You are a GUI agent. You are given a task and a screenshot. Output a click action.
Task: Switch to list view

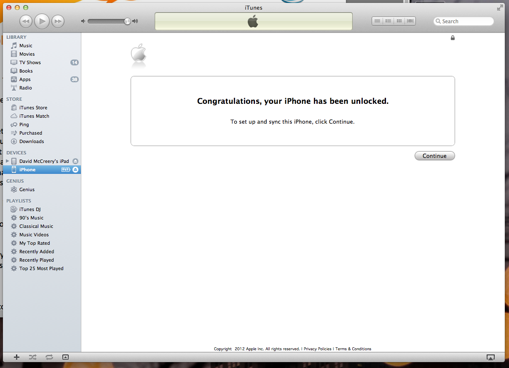(378, 21)
